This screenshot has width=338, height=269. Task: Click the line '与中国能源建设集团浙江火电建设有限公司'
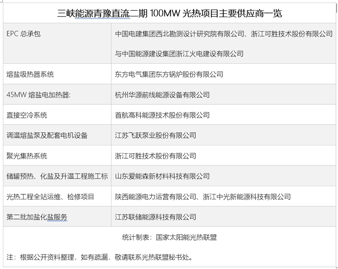coord(179,54)
